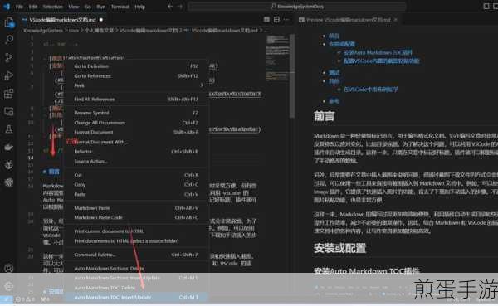Open the Run menu

[100, 7]
